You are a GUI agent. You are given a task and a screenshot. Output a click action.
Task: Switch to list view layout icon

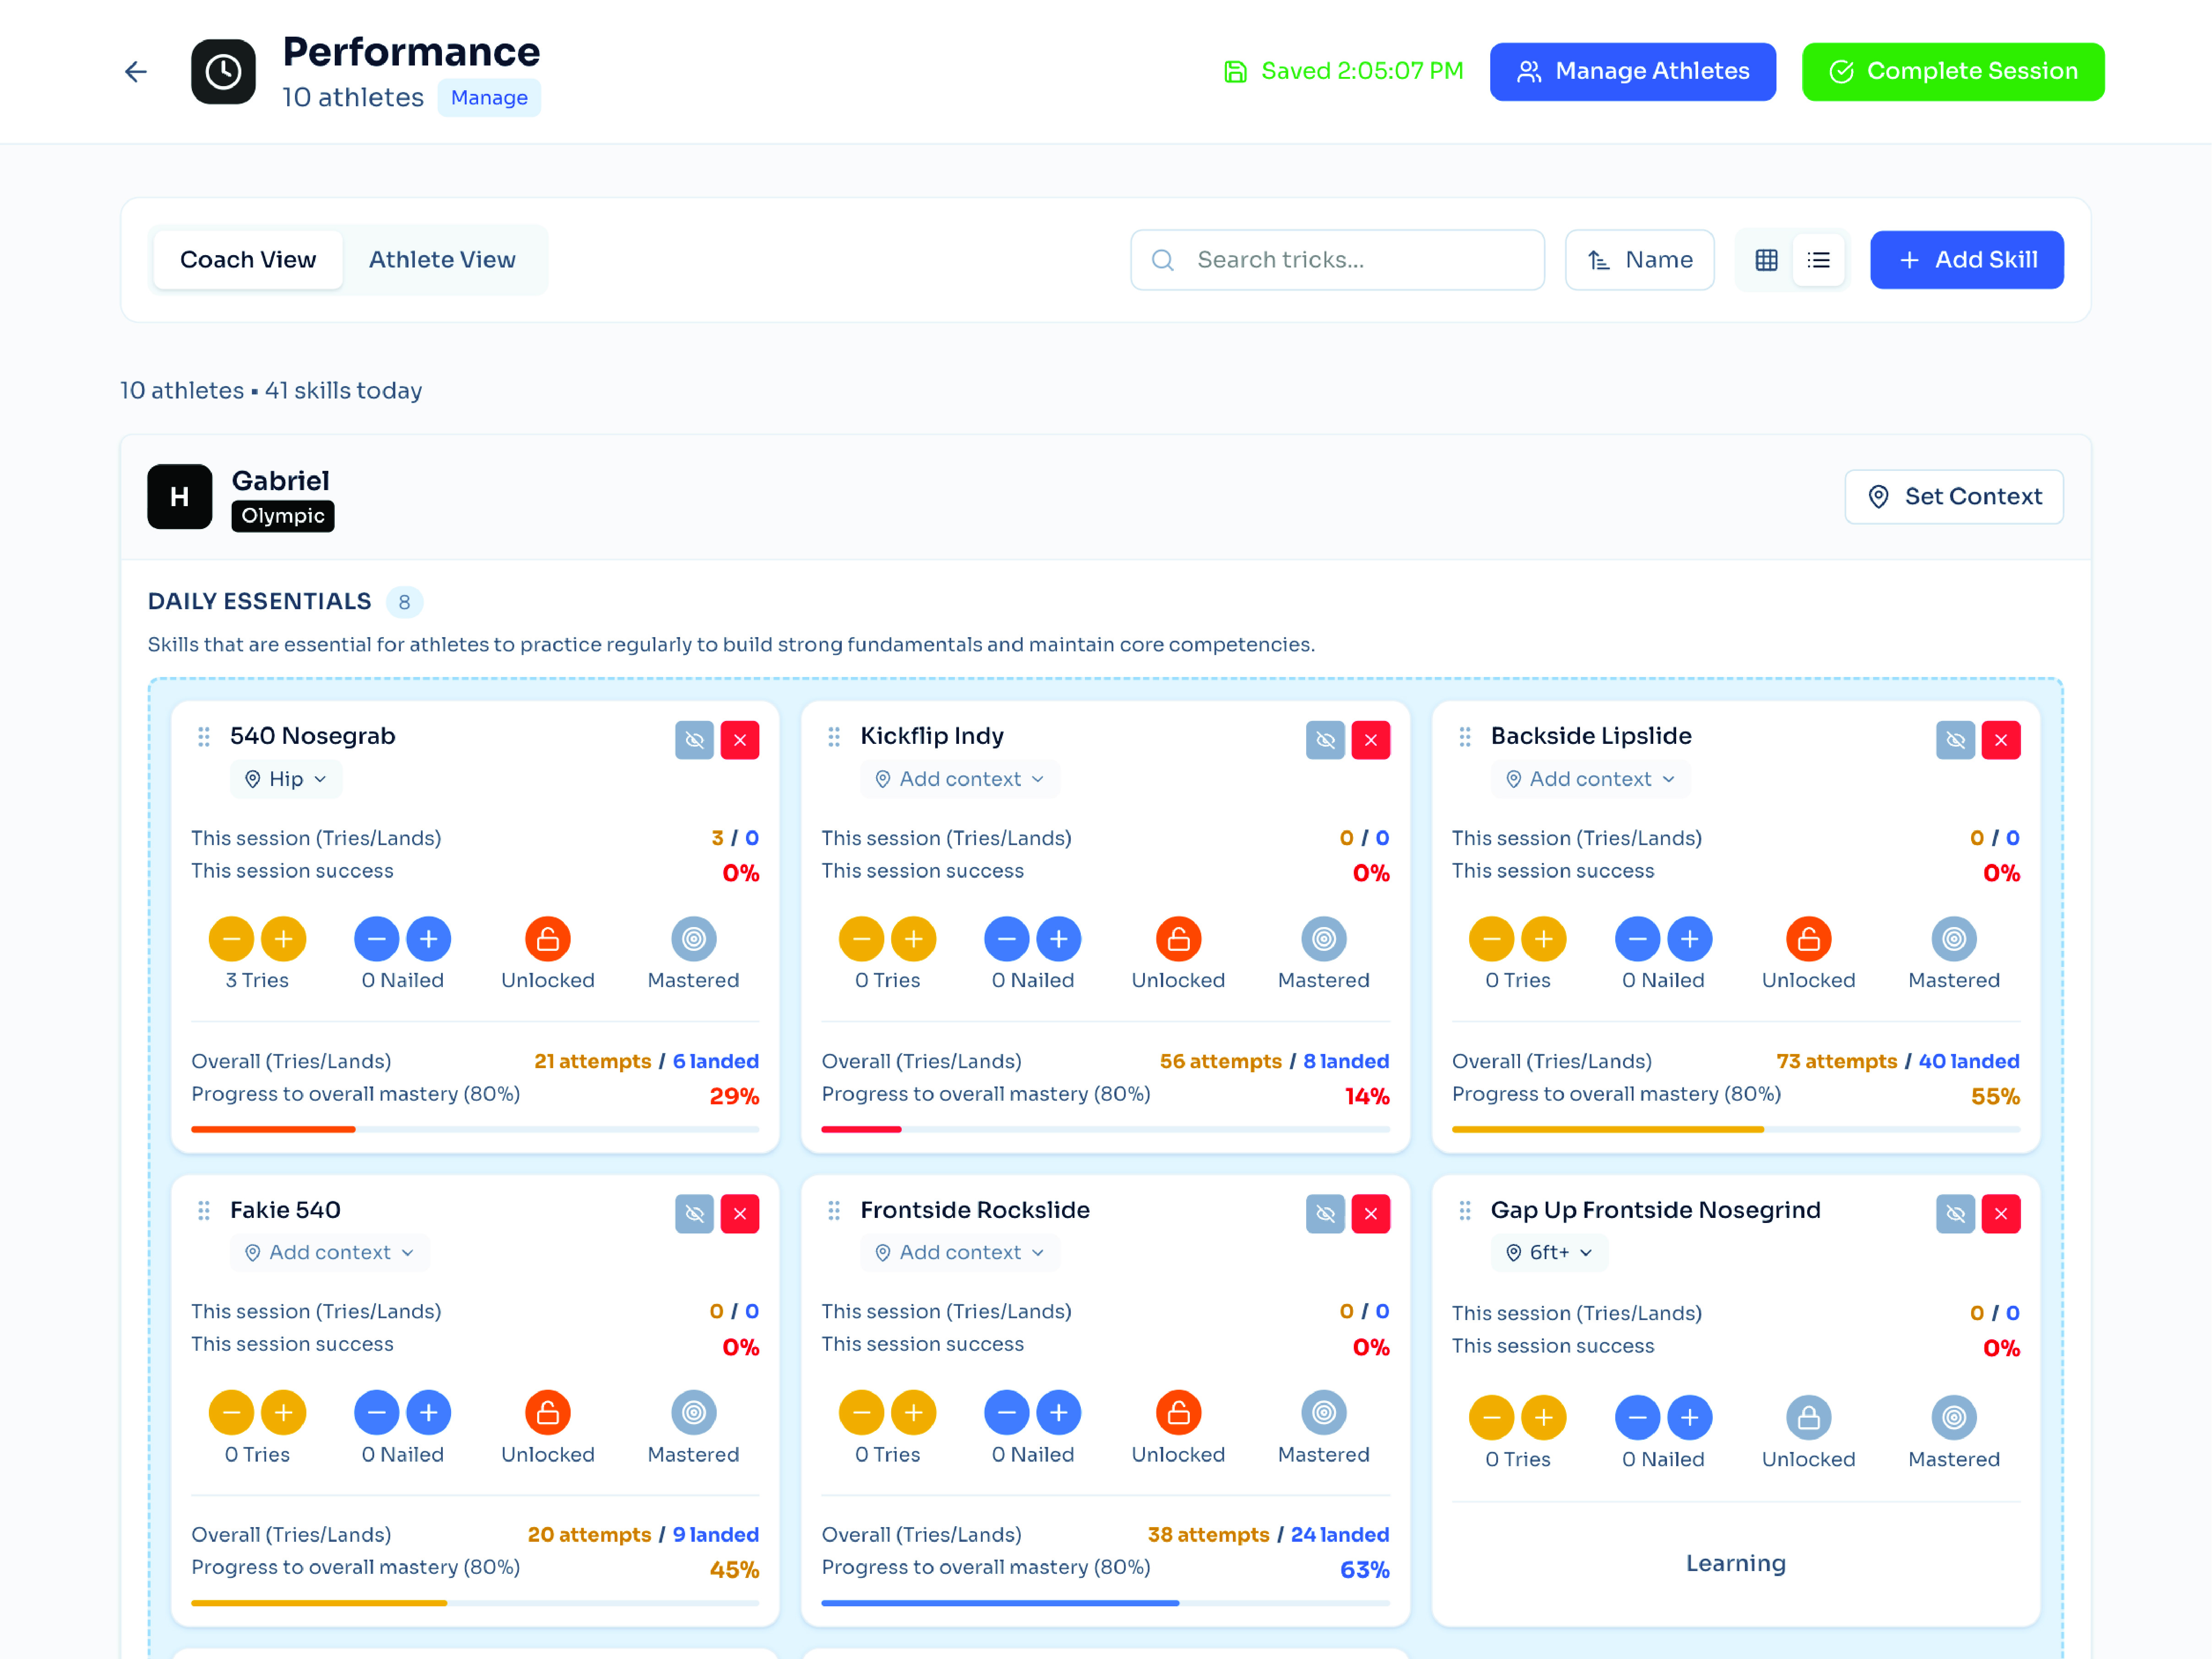(x=1818, y=260)
